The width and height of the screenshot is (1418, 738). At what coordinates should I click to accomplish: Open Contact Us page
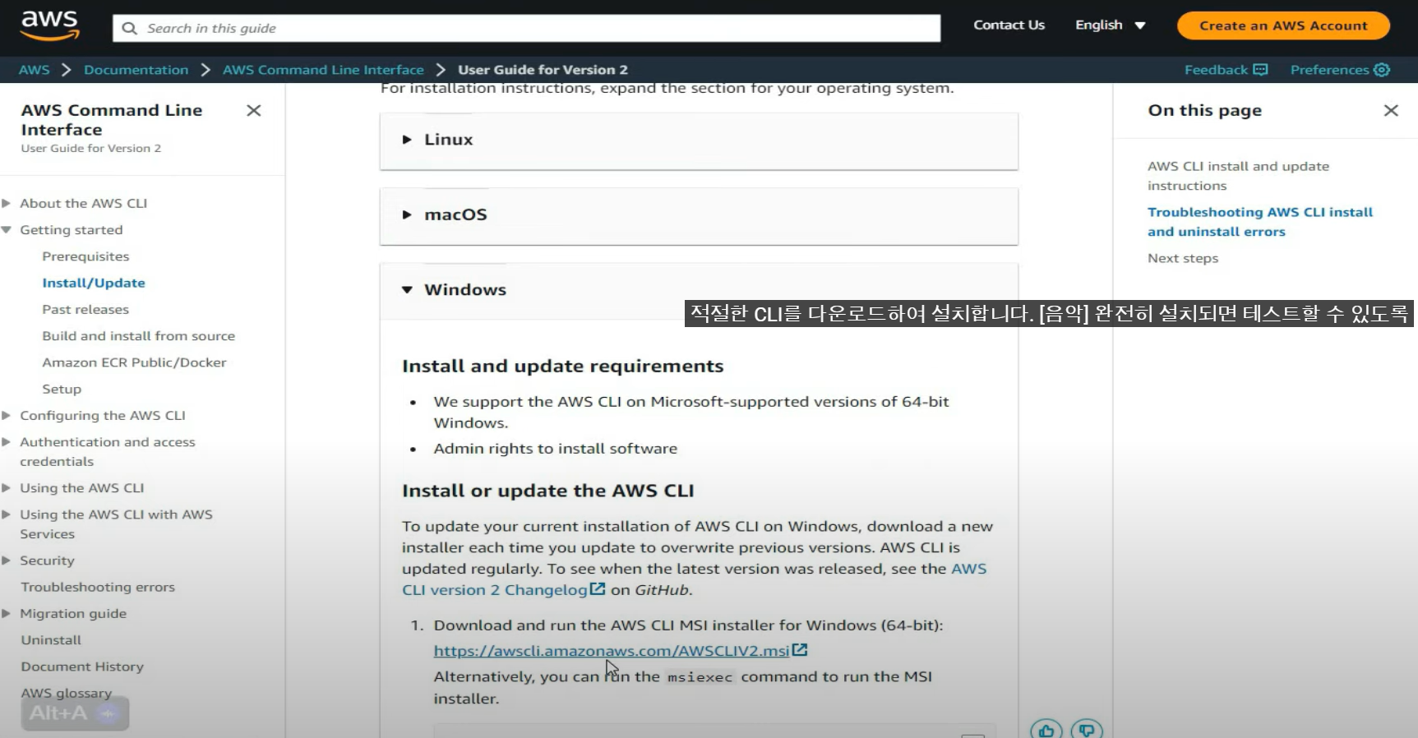[x=1009, y=25]
